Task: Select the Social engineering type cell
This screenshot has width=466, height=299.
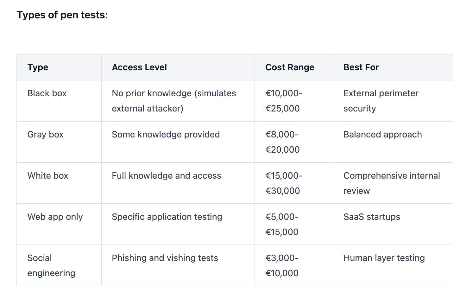Action: tap(51, 265)
